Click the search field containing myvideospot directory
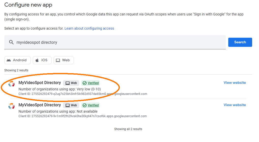The height and width of the screenshot is (142, 259). 115,42
